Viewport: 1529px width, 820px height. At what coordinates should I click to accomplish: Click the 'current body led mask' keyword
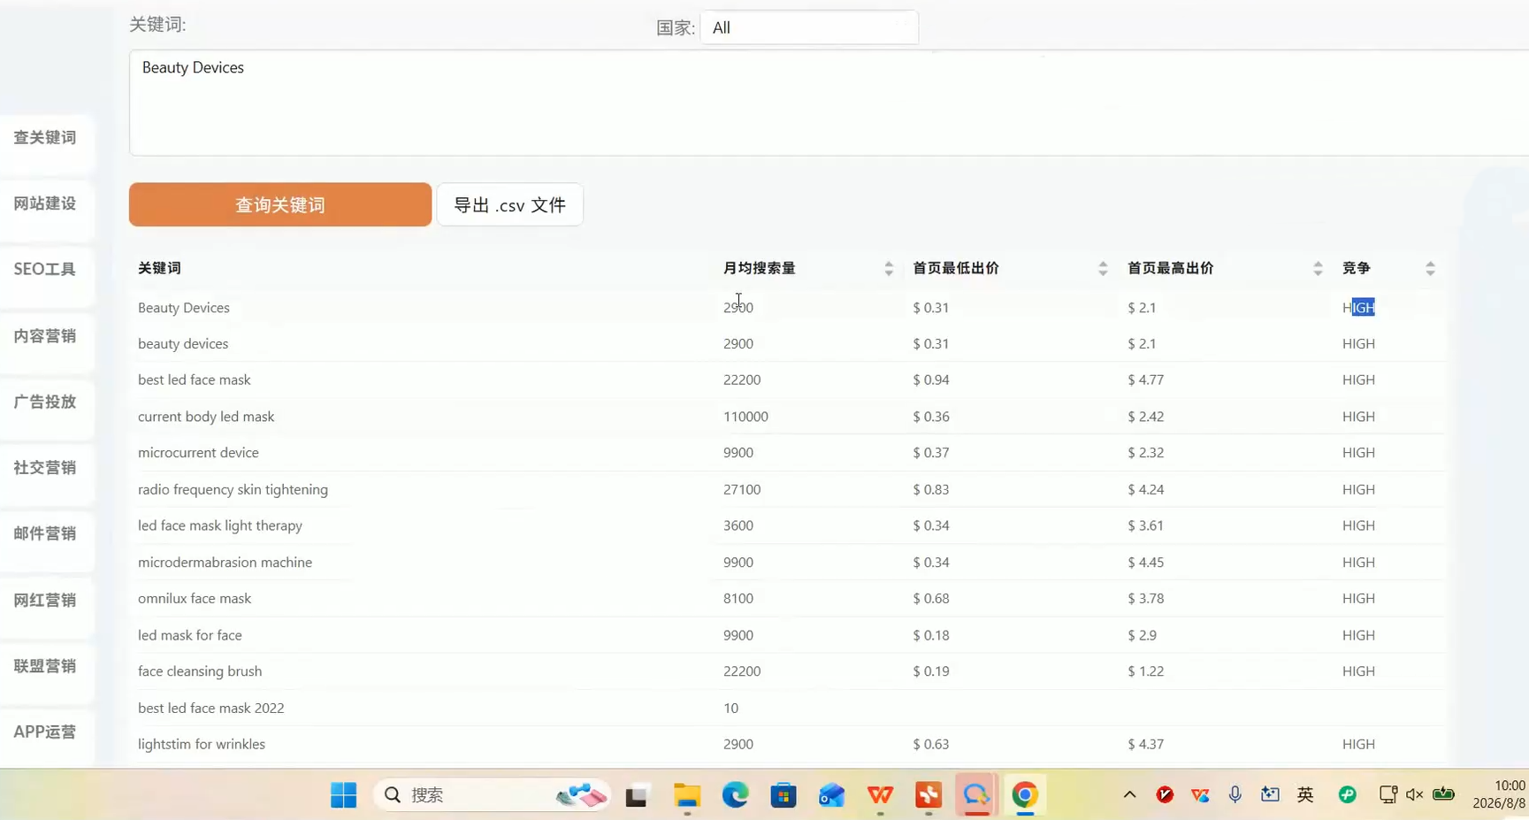tap(206, 417)
